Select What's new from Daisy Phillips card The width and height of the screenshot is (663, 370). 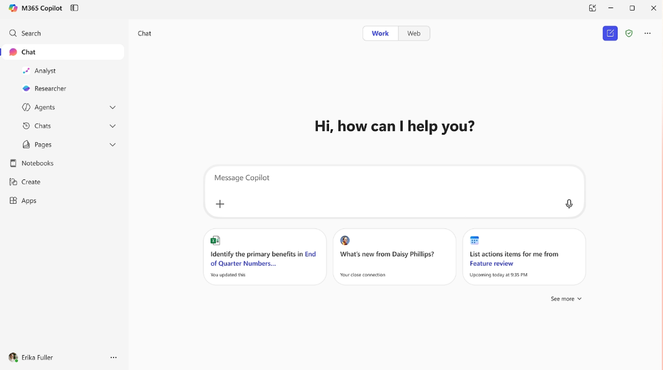394,257
